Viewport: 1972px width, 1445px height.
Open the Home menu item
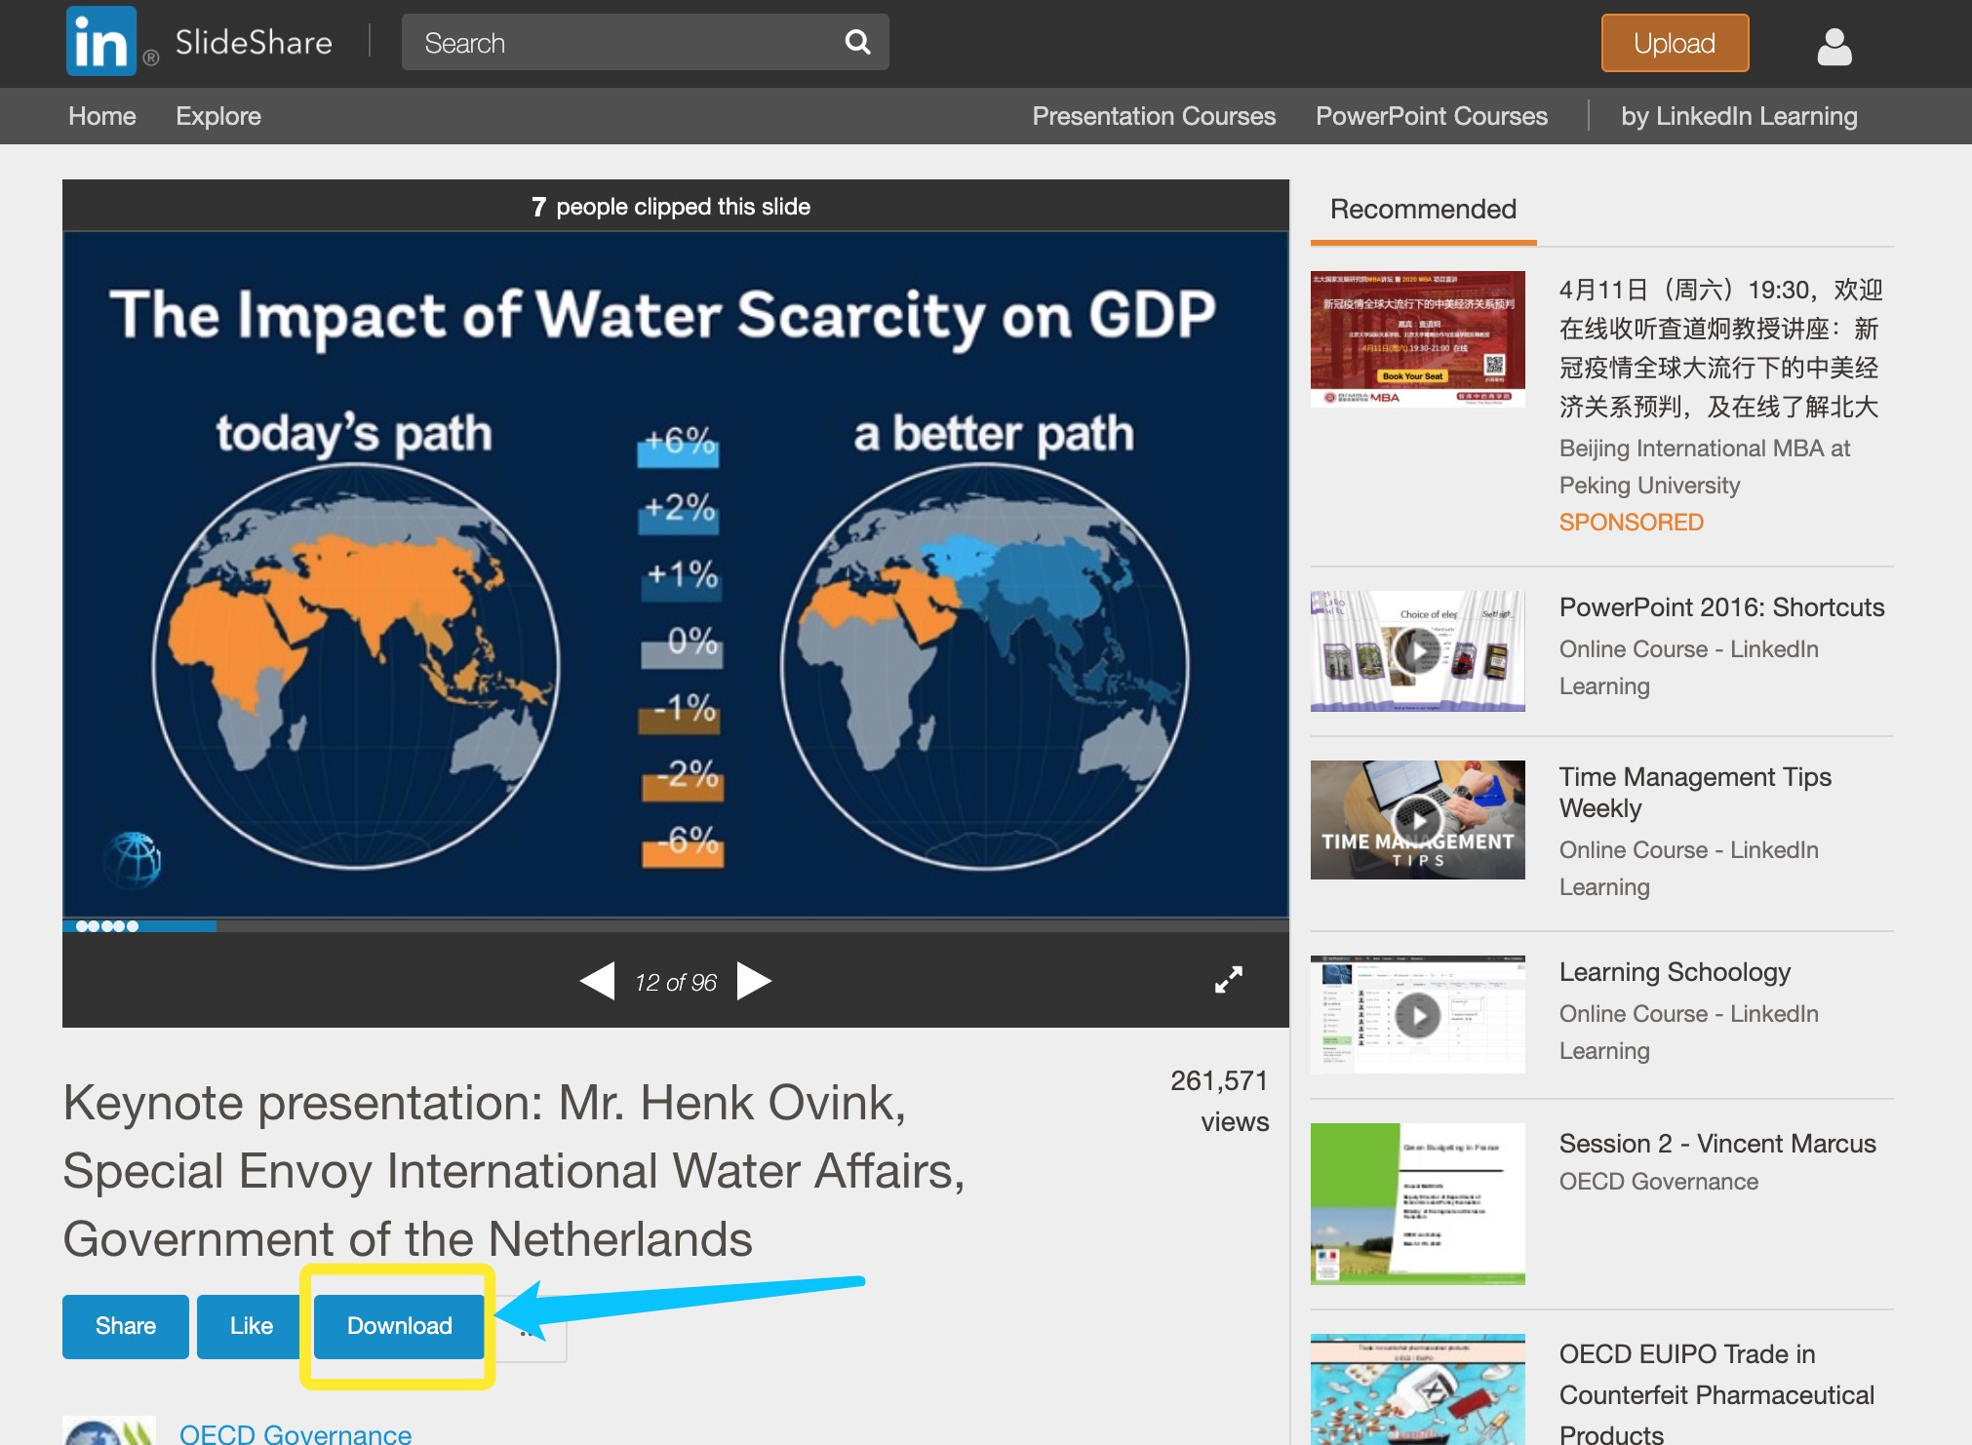click(102, 116)
